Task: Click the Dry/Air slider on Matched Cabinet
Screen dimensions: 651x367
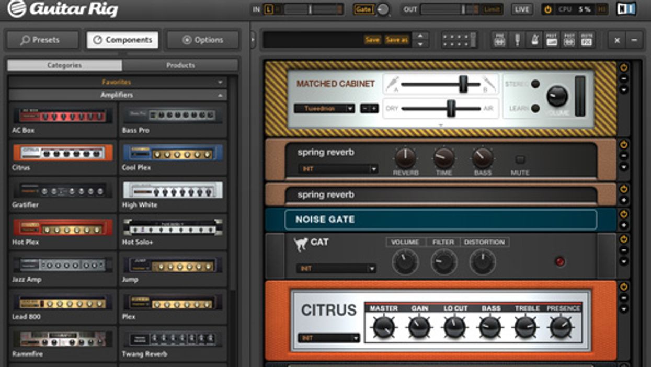Action: click(x=451, y=109)
